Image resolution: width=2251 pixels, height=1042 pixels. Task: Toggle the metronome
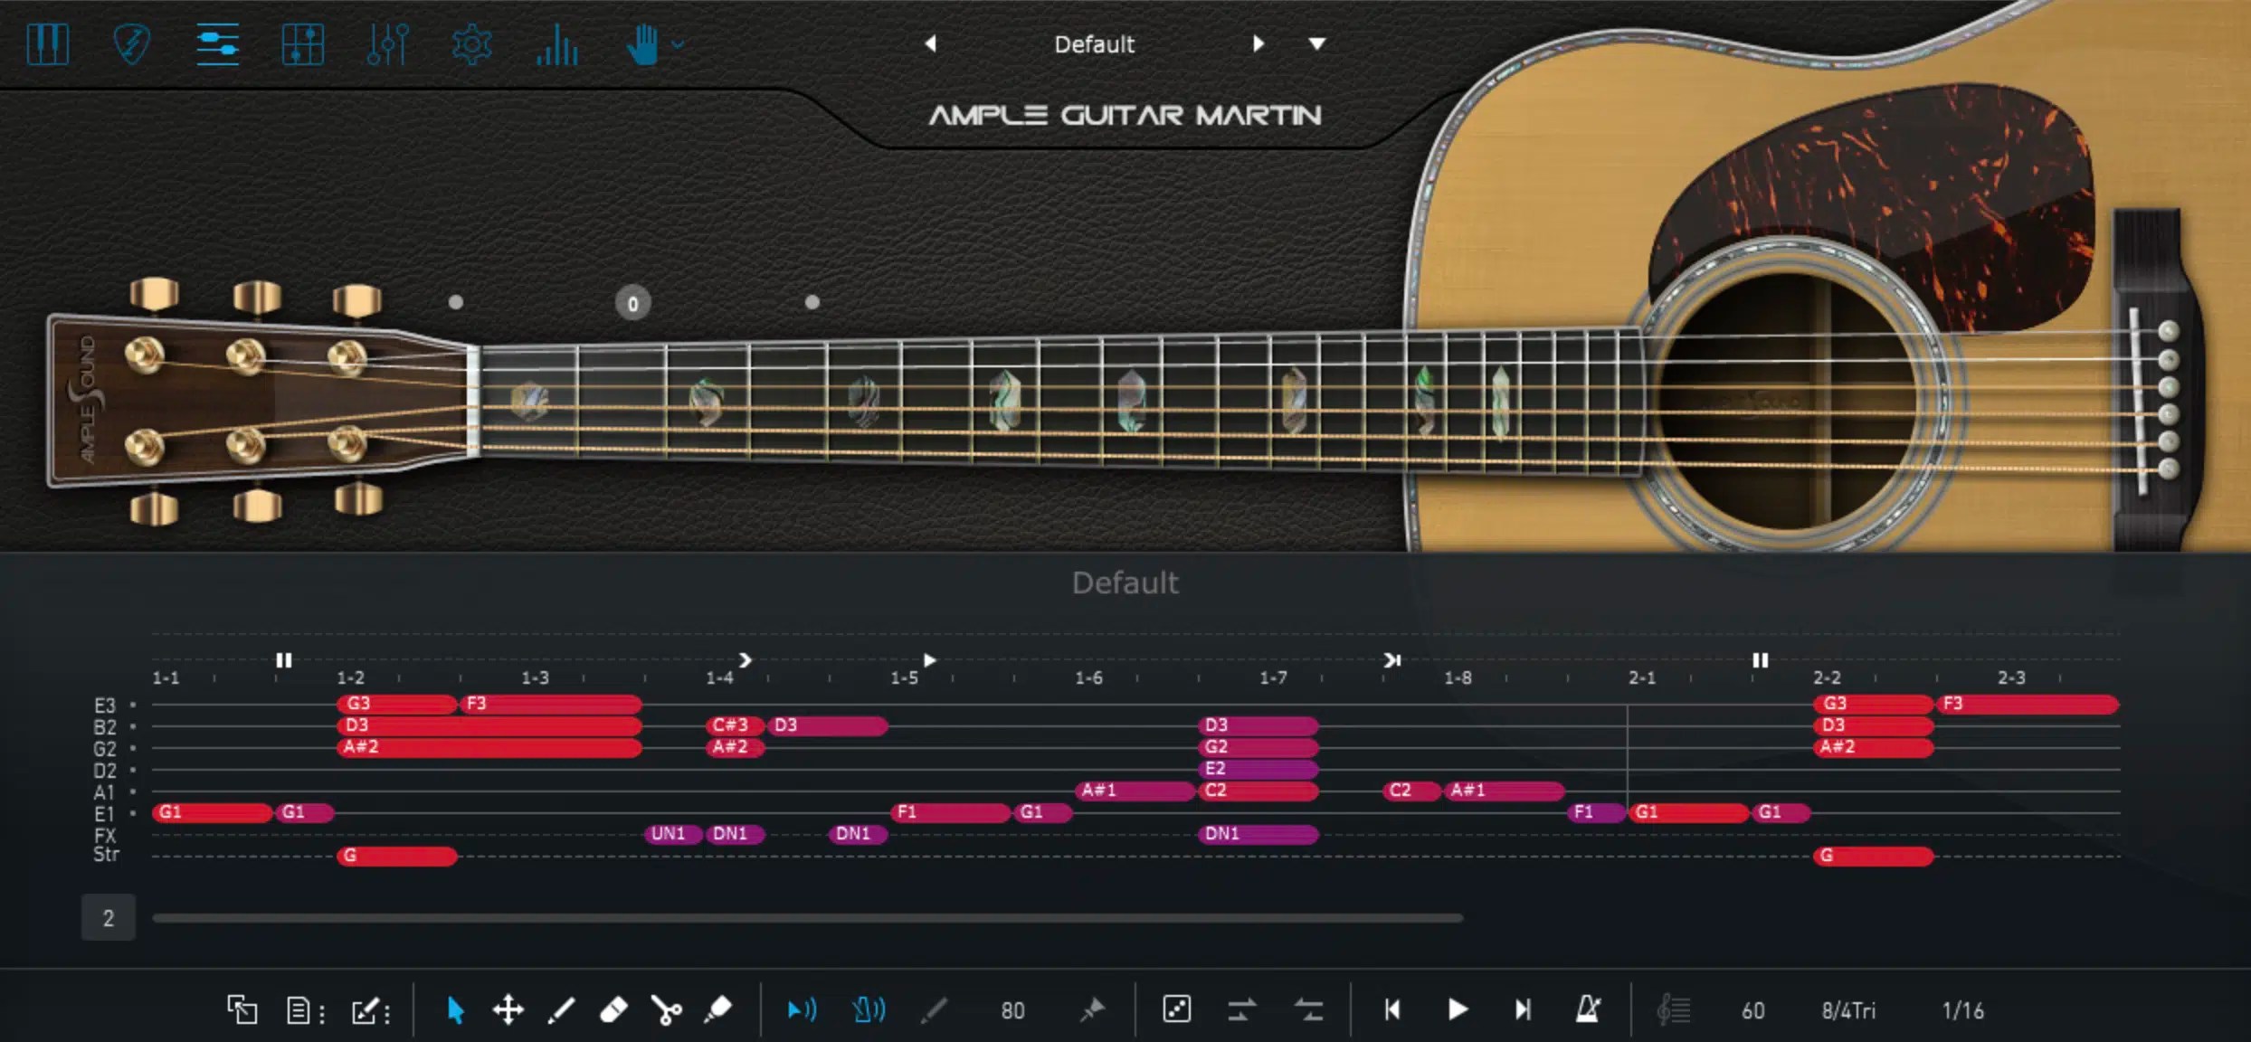(1588, 1009)
